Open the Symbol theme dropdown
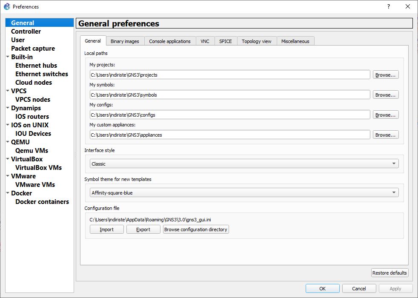418x298 pixels. click(244, 193)
